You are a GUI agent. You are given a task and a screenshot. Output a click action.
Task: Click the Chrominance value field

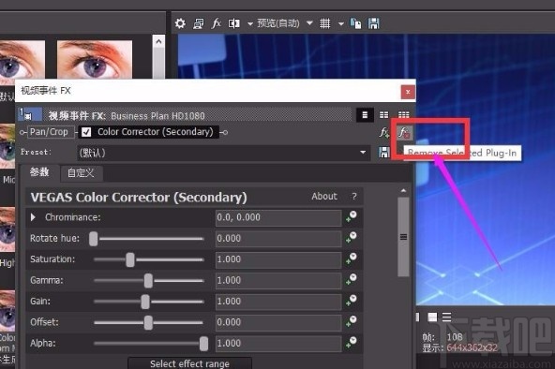pyautogui.click(x=278, y=217)
